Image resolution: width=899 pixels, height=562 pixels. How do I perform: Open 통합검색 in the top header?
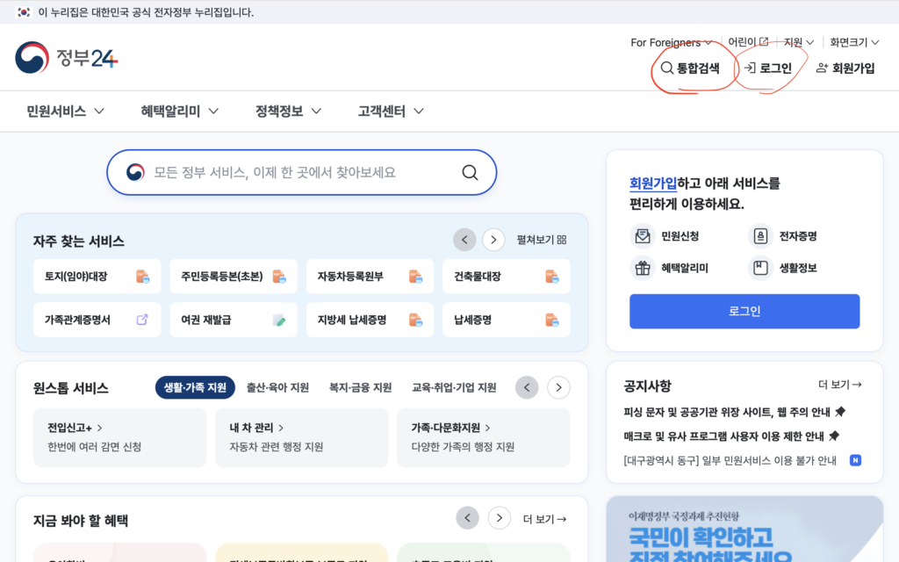point(690,68)
